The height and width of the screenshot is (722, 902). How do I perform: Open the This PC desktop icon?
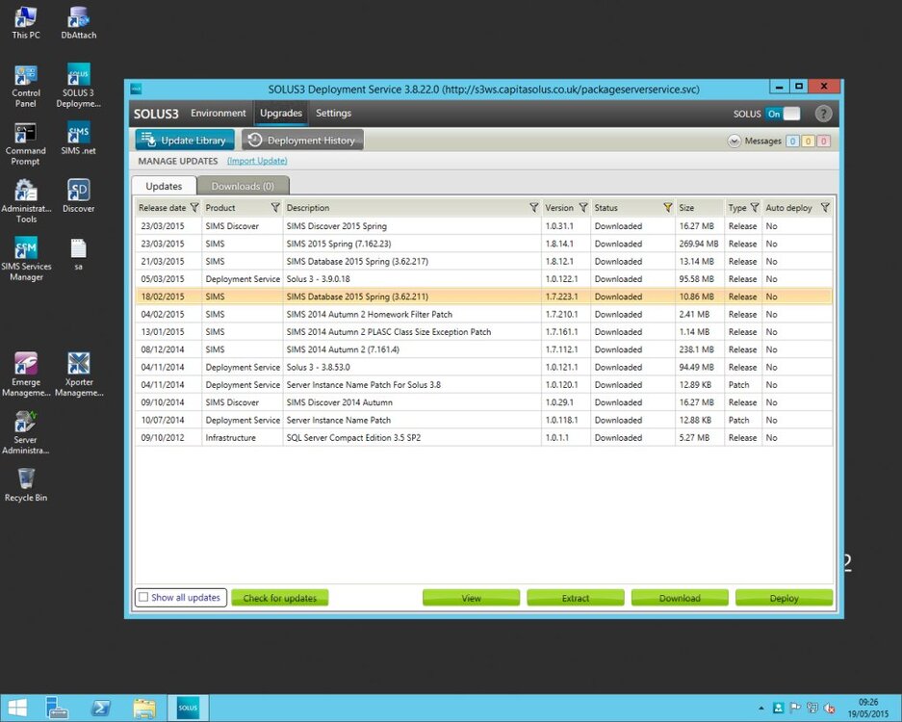[26, 22]
